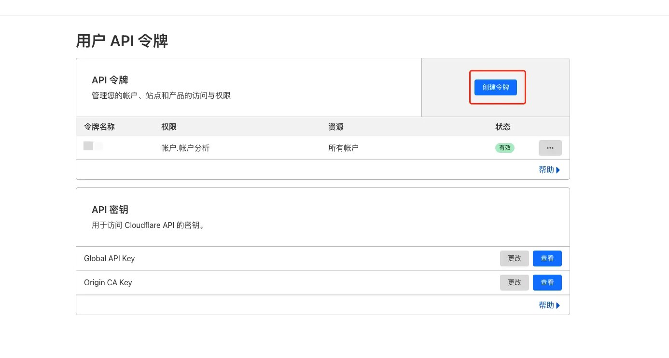Image resolution: width=669 pixels, height=358 pixels.
Task: Click the 创建令牌 button
Action: point(497,87)
